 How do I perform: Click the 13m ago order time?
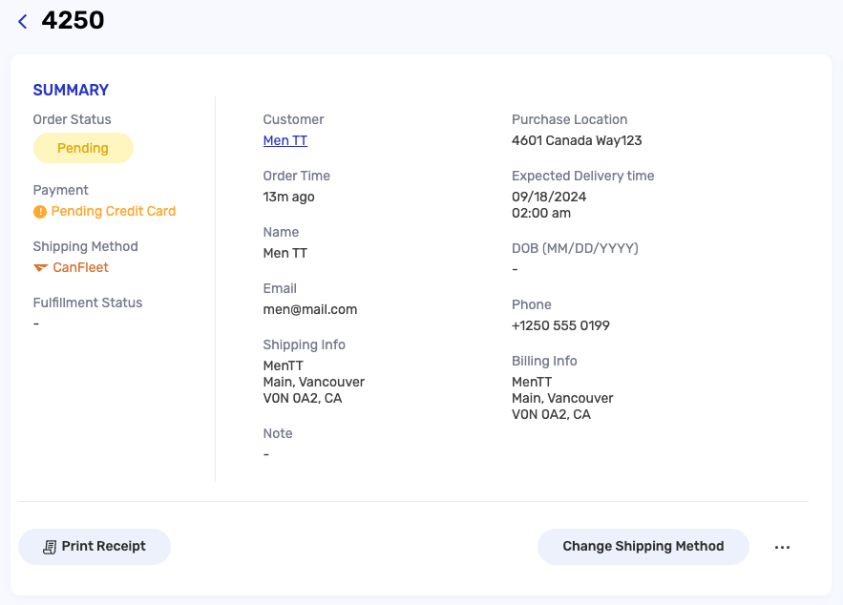(x=288, y=197)
